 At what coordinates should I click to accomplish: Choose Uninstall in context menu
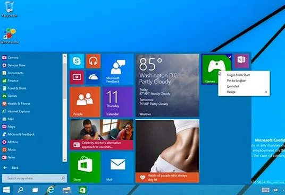click(244, 86)
